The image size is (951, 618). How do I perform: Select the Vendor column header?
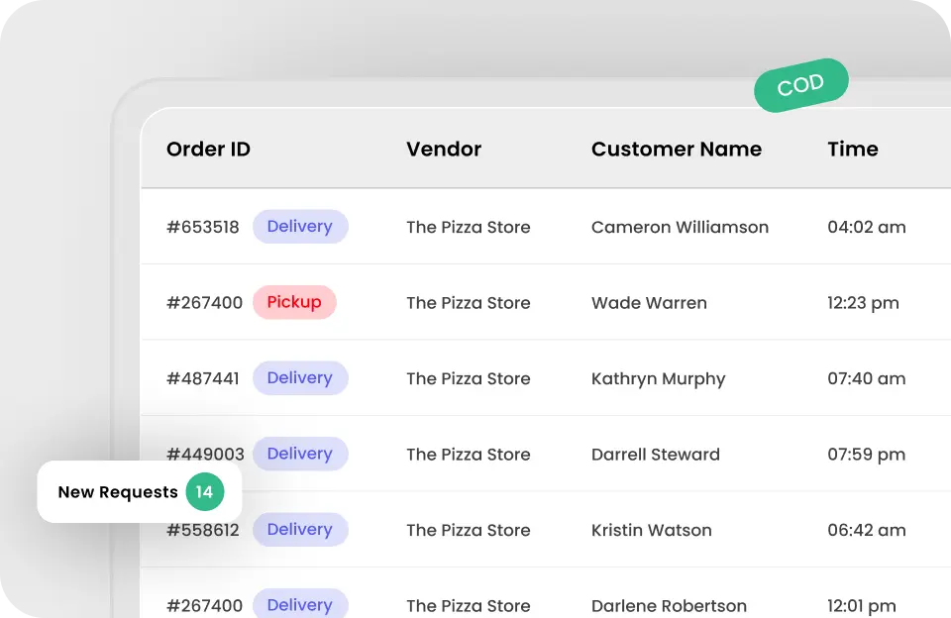pyautogui.click(x=444, y=150)
